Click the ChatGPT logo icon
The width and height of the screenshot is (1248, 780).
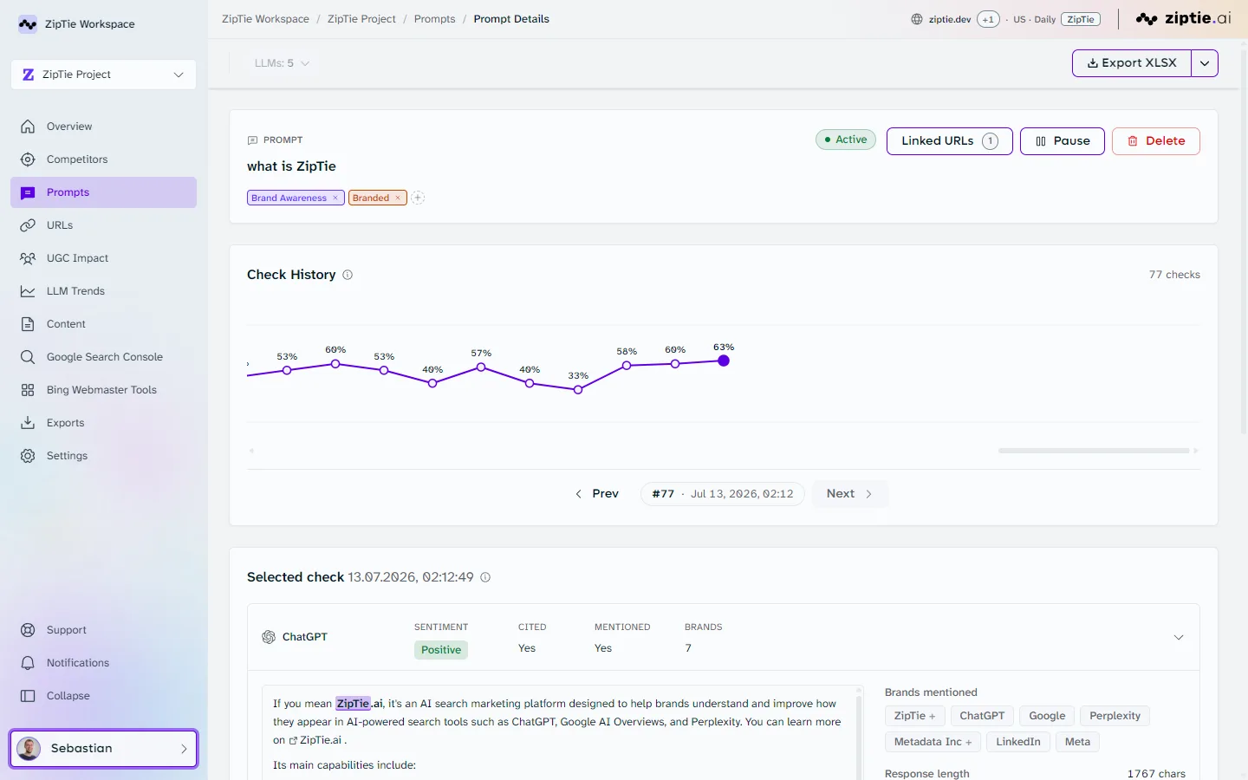point(269,637)
